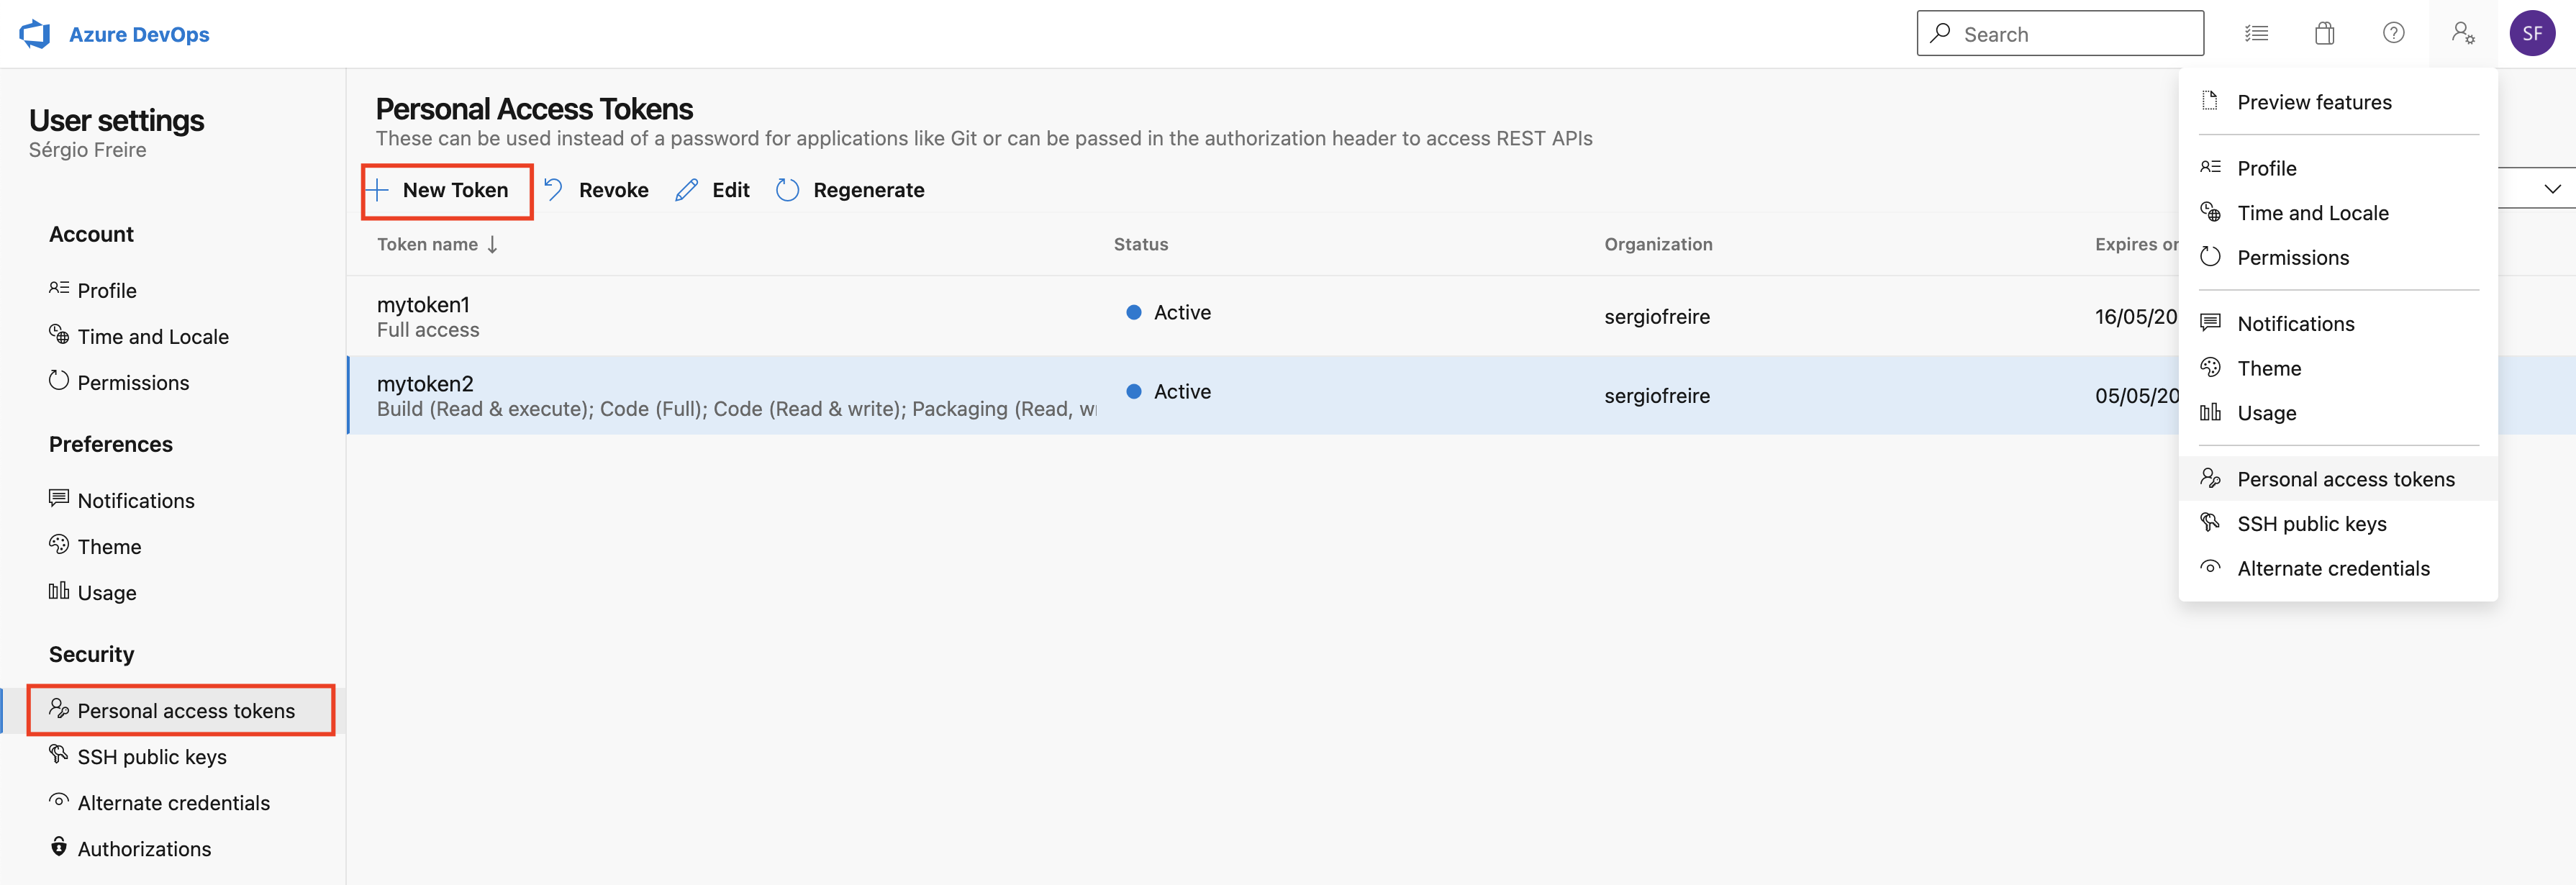Click the sidebar Profile card icon
The width and height of the screenshot is (2576, 885).
[x=59, y=289]
